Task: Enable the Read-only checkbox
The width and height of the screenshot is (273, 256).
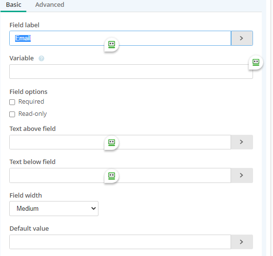Action: (12, 114)
